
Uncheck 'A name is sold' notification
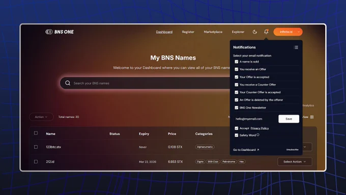click(236, 62)
